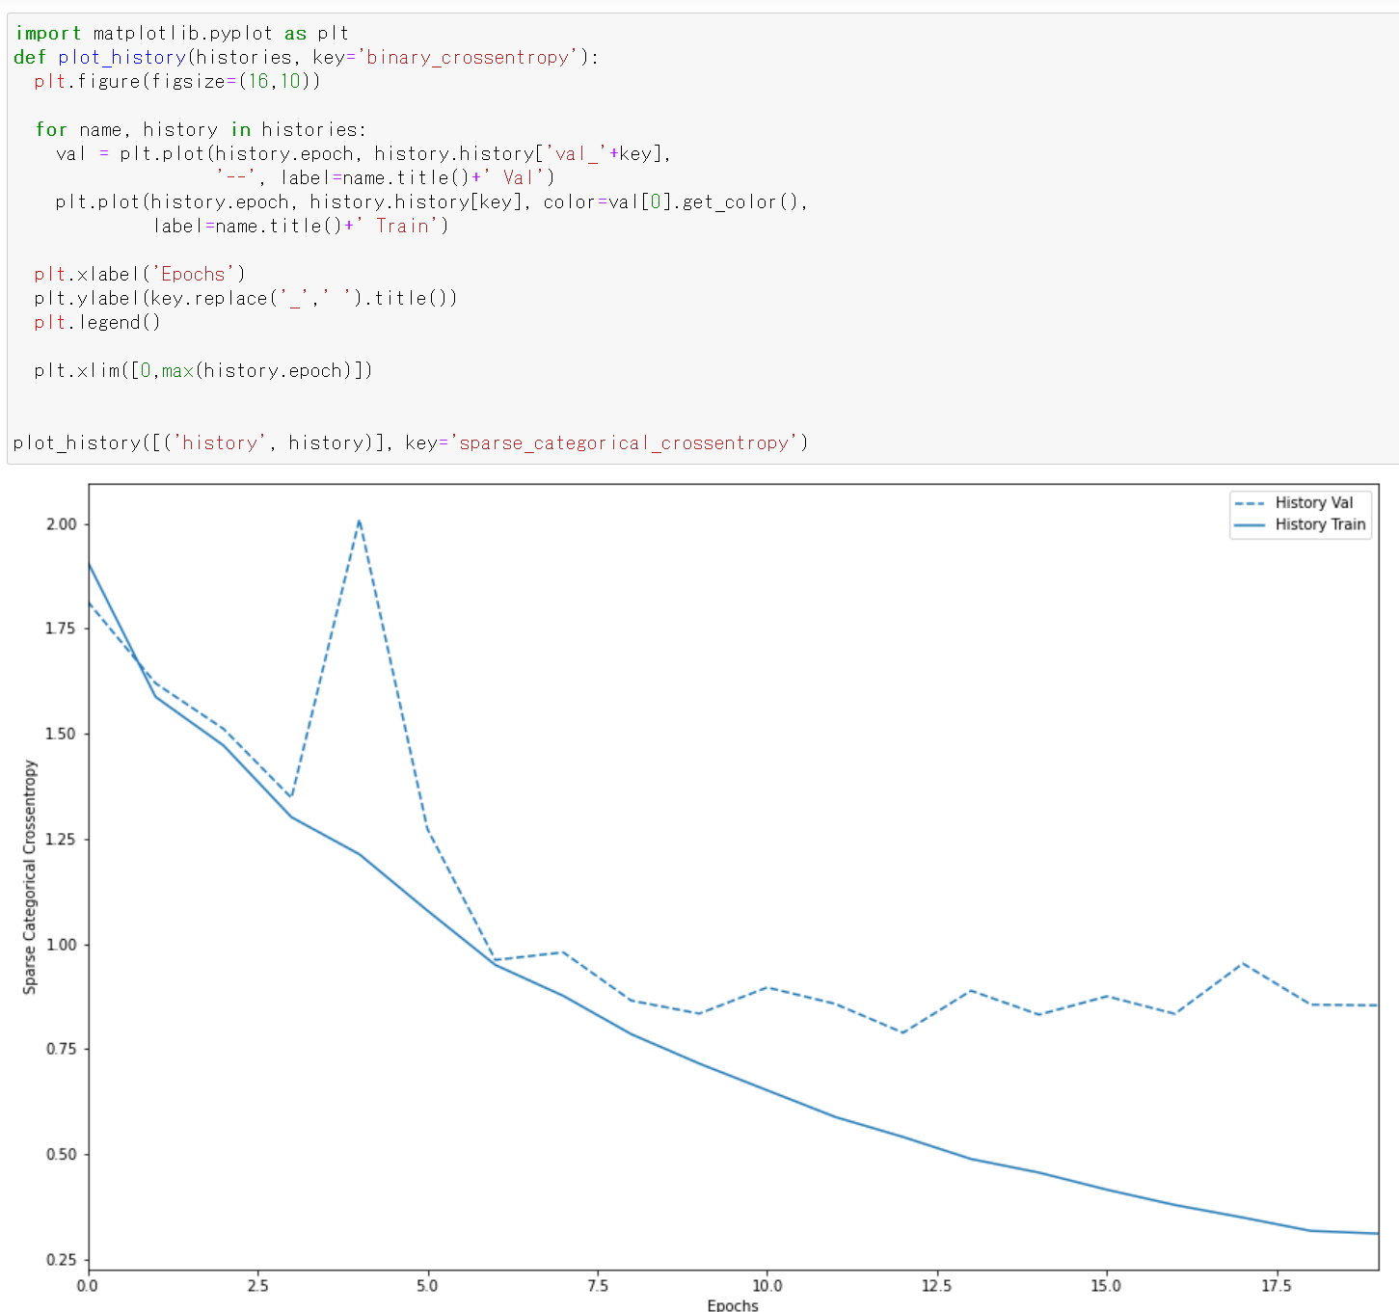Click the 17.5 tick label on the x-axis
This screenshot has width=1399, height=1312.
click(1276, 1285)
